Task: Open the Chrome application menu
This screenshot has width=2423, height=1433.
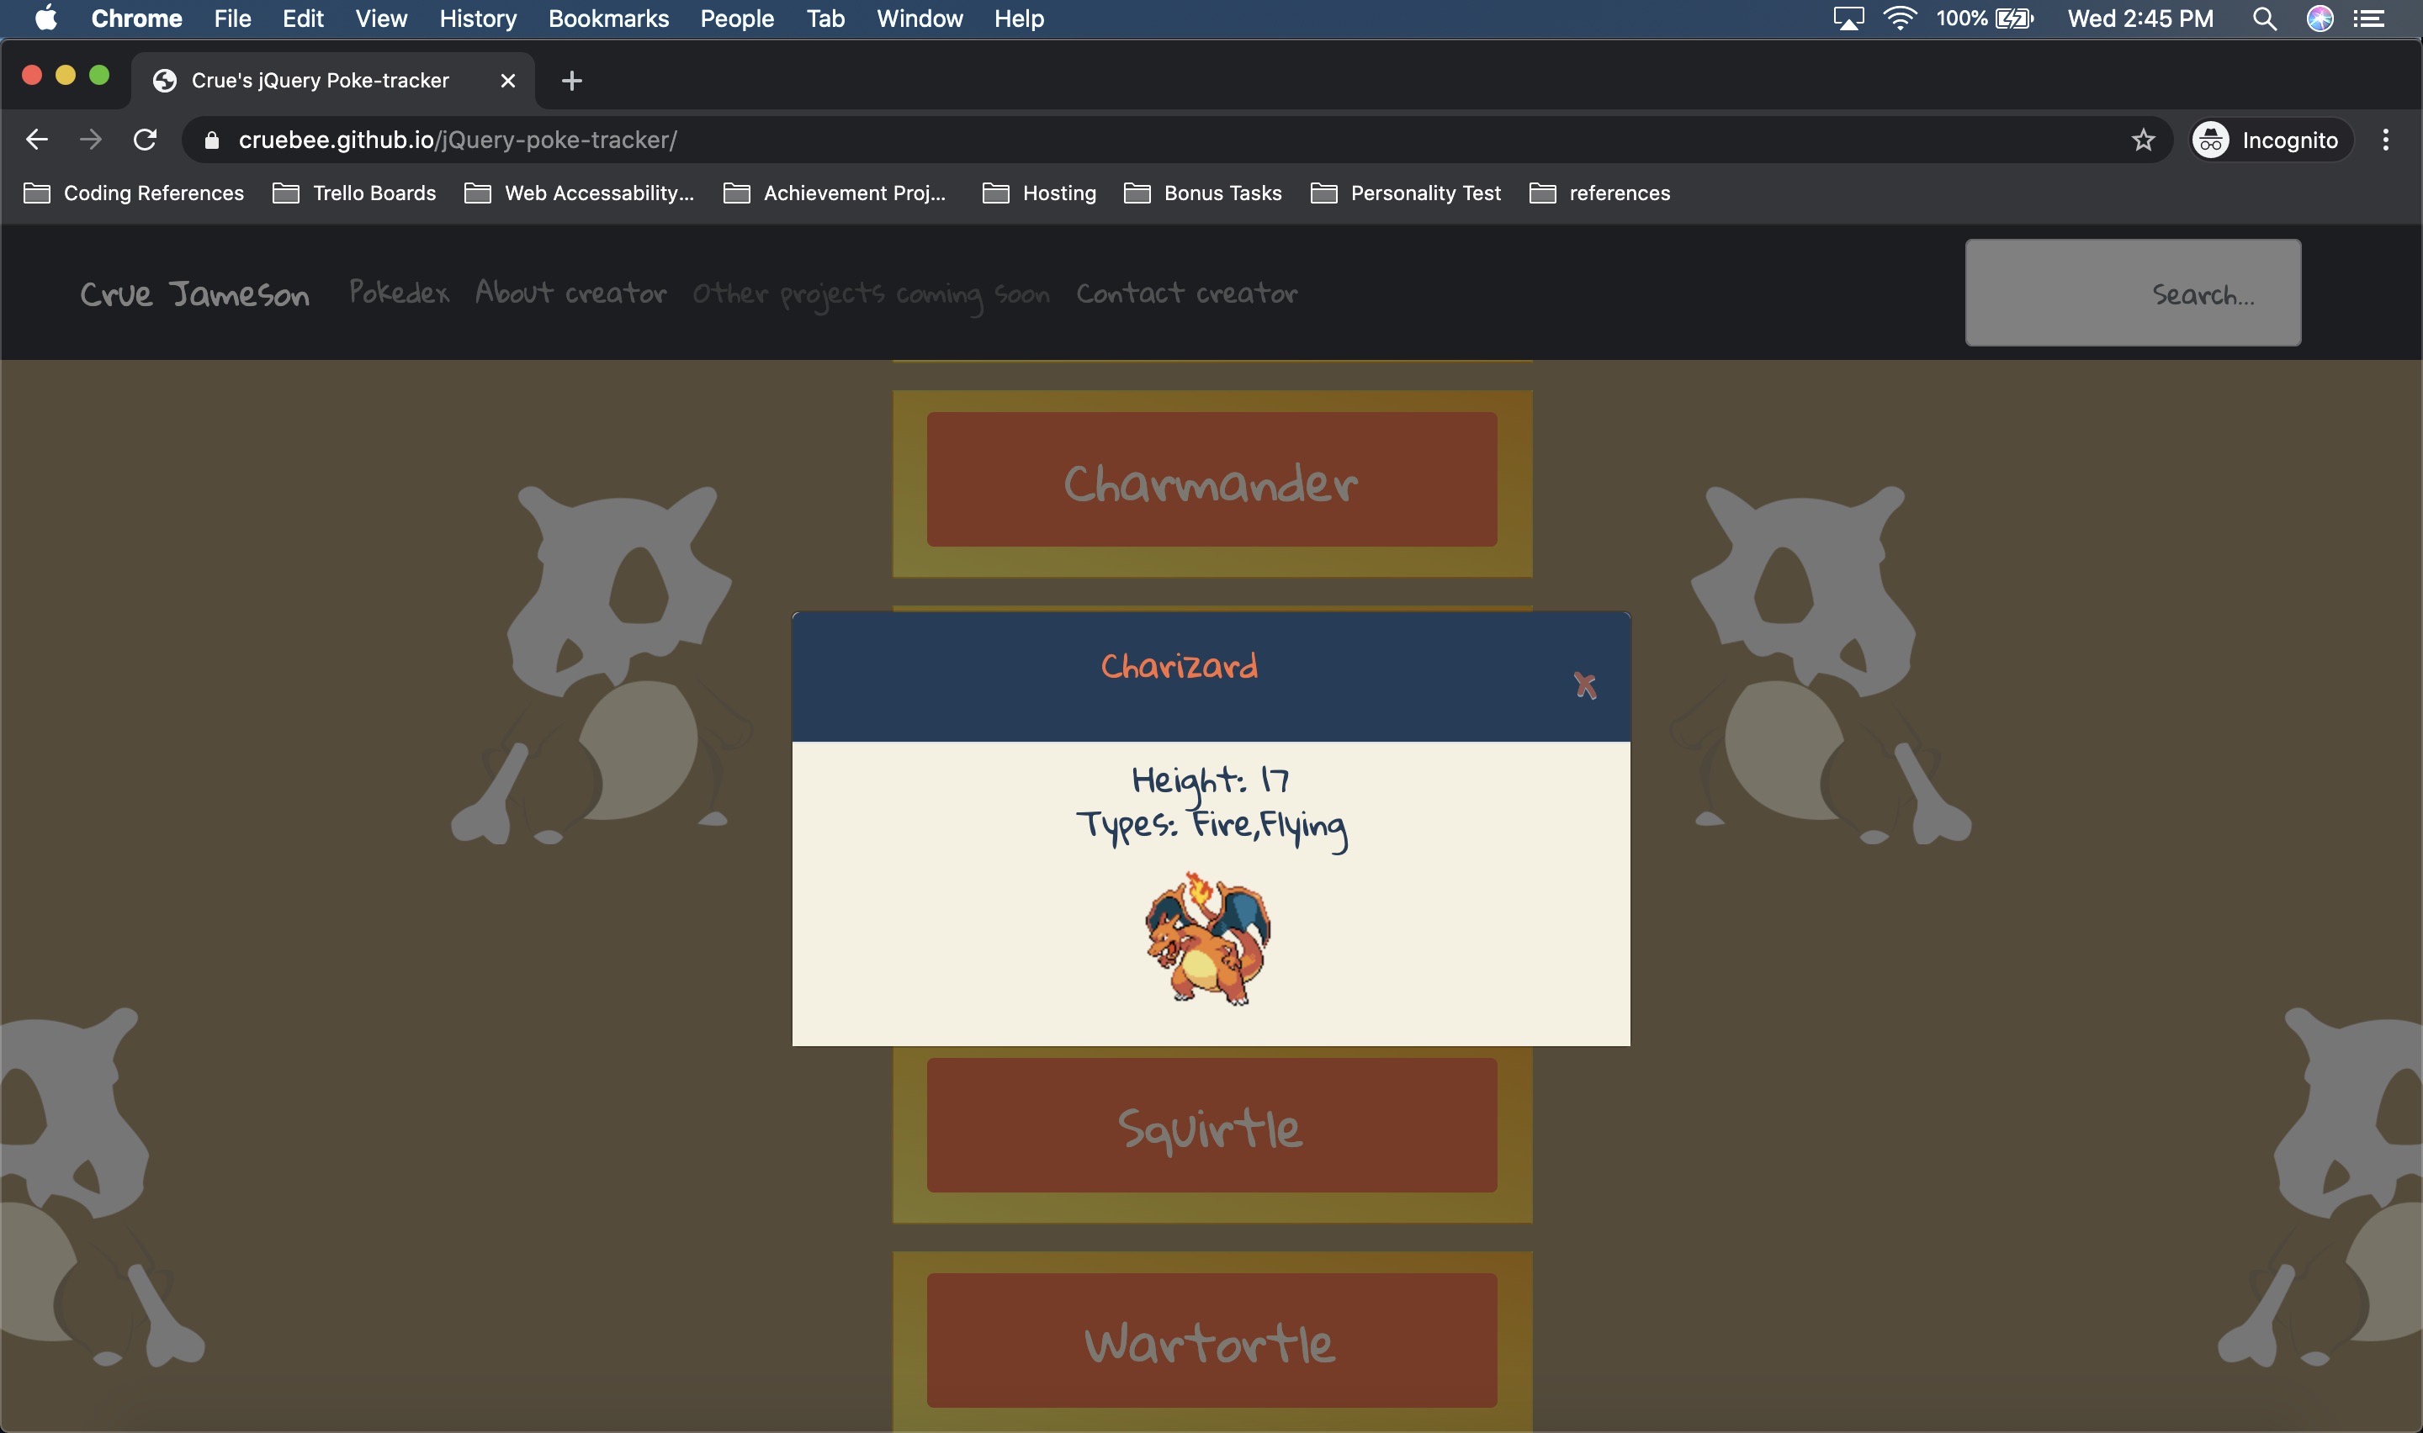Action: [136, 19]
